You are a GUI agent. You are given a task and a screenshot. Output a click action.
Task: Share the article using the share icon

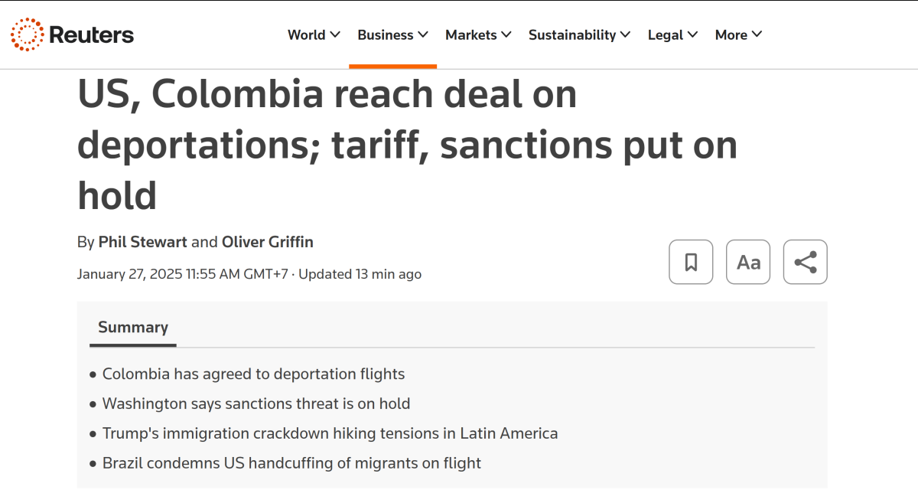(806, 262)
